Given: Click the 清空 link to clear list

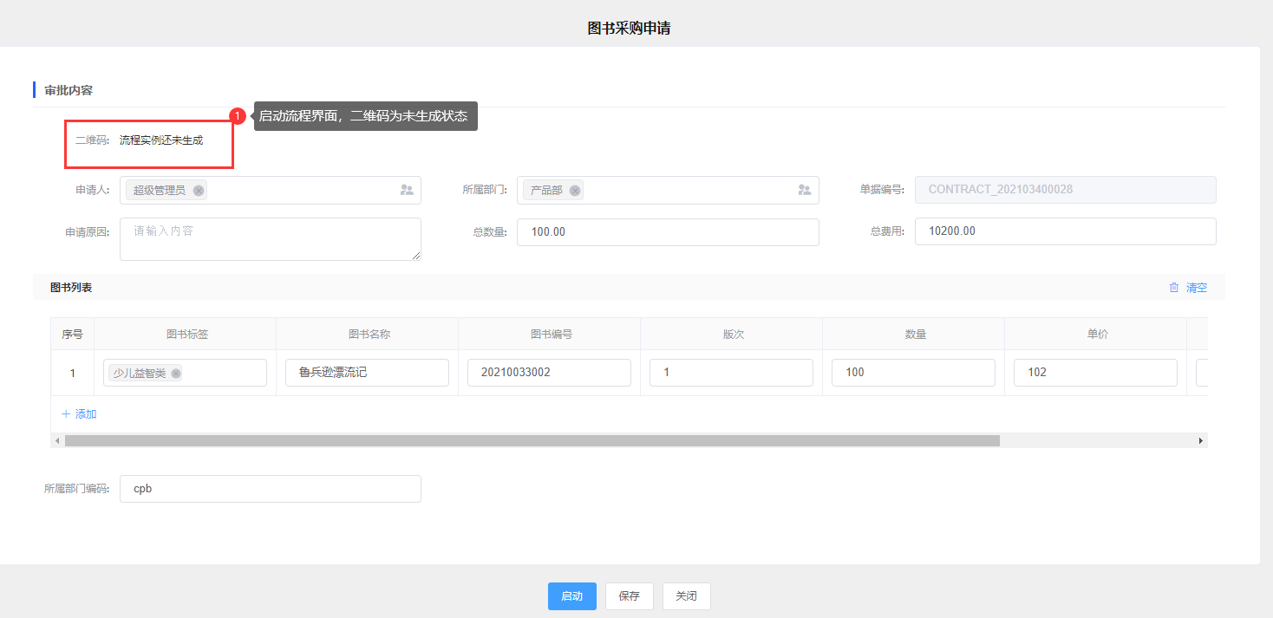Looking at the screenshot, I should (x=1197, y=288).
